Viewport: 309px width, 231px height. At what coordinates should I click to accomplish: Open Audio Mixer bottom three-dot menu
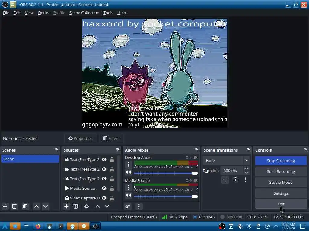tap(139, 206)
